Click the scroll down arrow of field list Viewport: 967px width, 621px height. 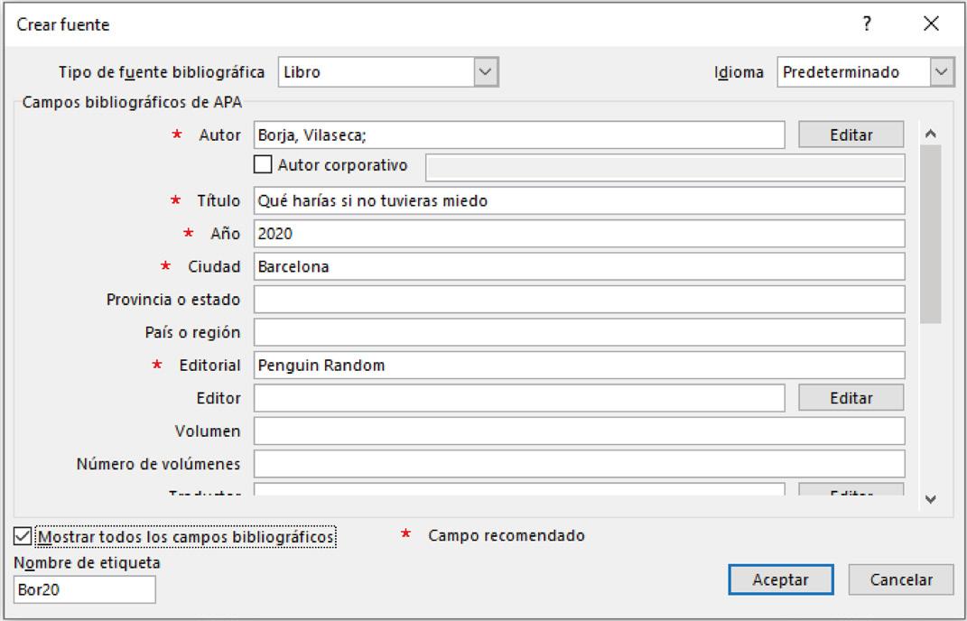pyautogui.click(x=931, y=499)
